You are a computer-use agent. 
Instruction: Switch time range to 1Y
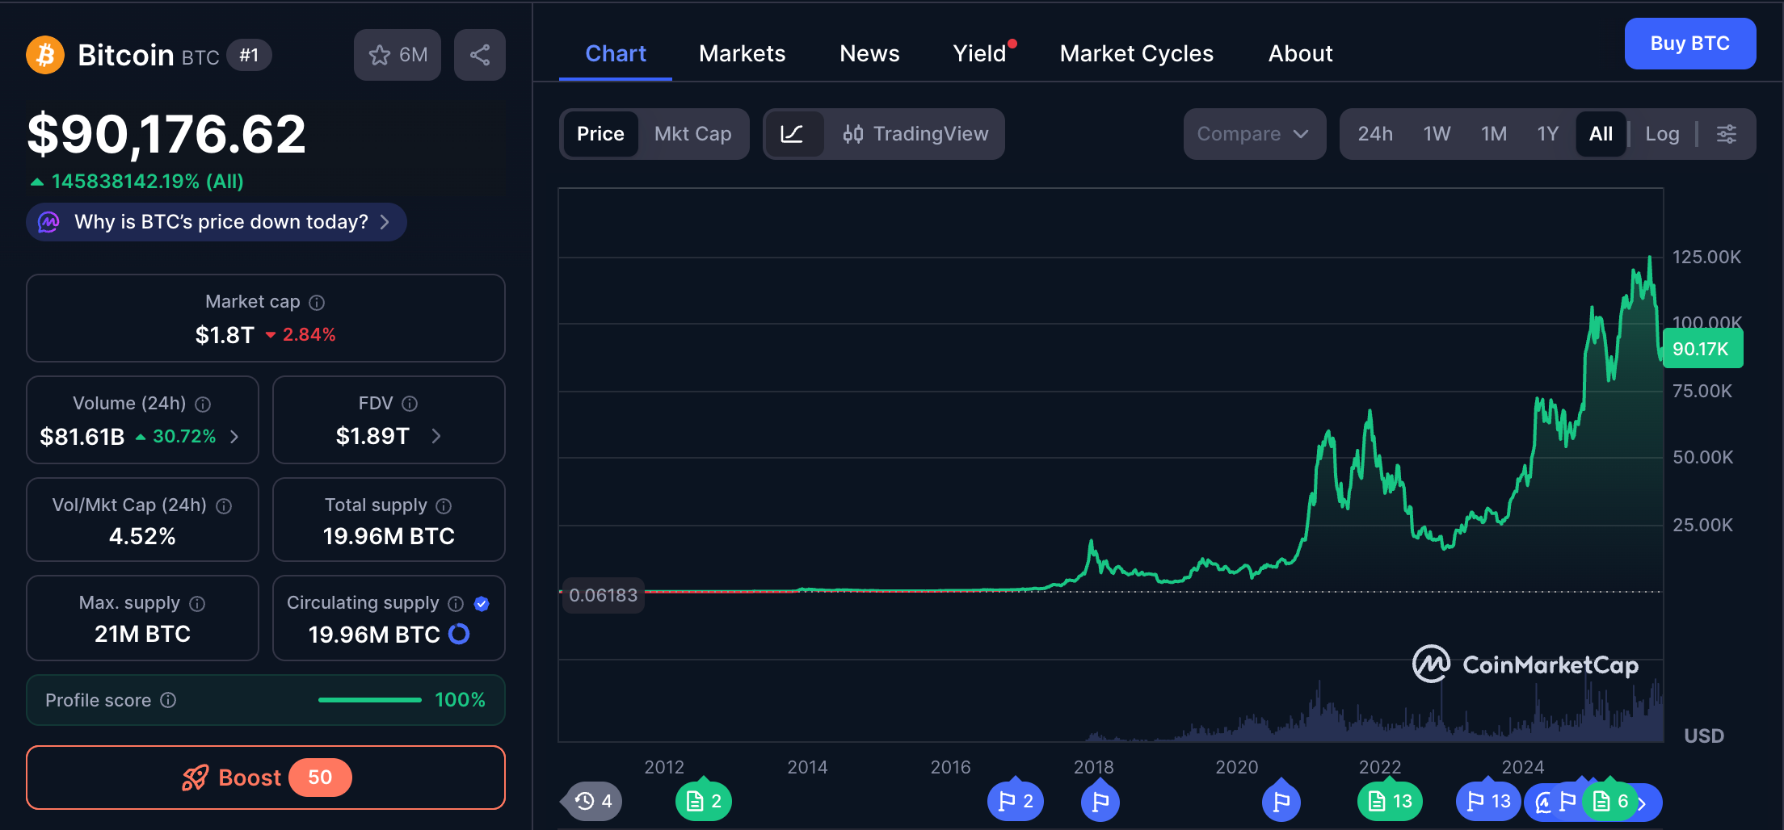tap(1547, 134)
